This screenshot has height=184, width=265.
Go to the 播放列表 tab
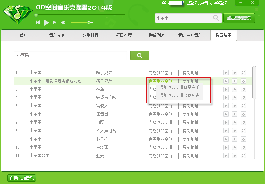157,35
